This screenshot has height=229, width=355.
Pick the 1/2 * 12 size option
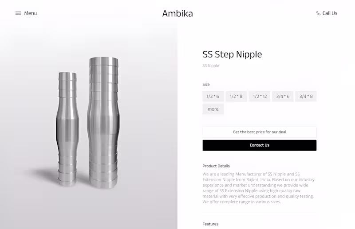[260, 97]
